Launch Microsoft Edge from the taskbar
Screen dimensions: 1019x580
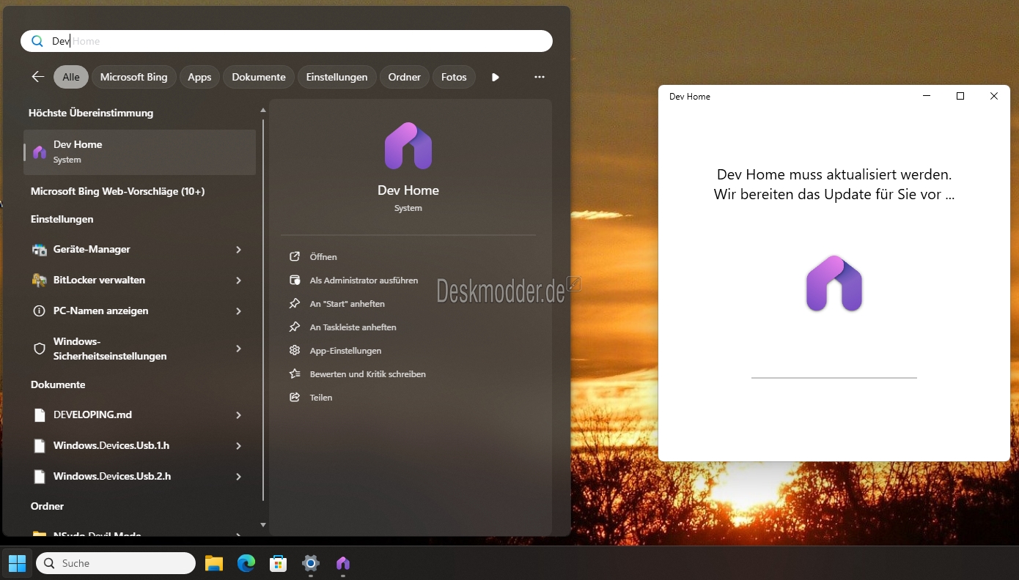click(246, 563)
